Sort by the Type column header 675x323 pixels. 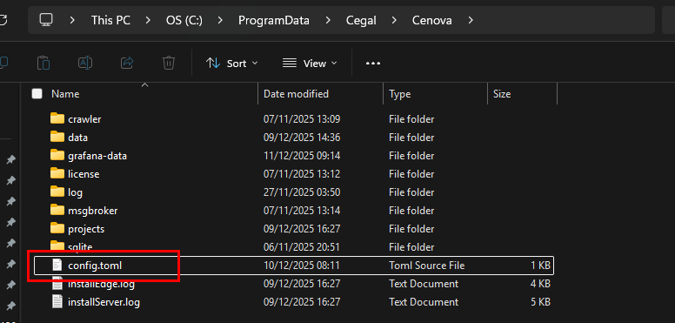[400, 93]
